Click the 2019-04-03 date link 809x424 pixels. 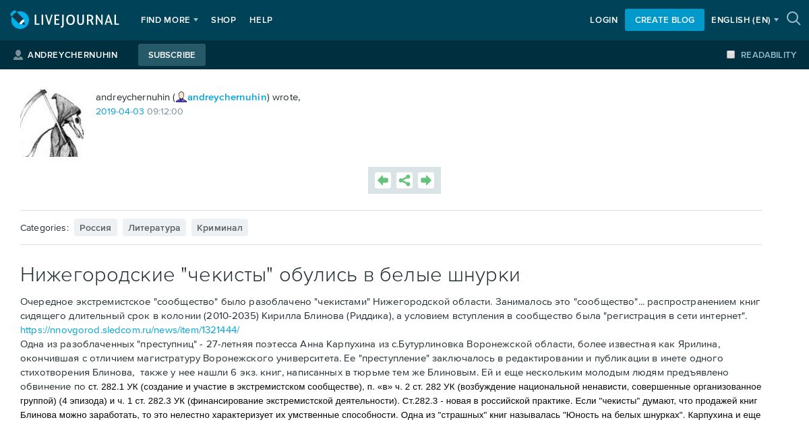coord(120,111)
